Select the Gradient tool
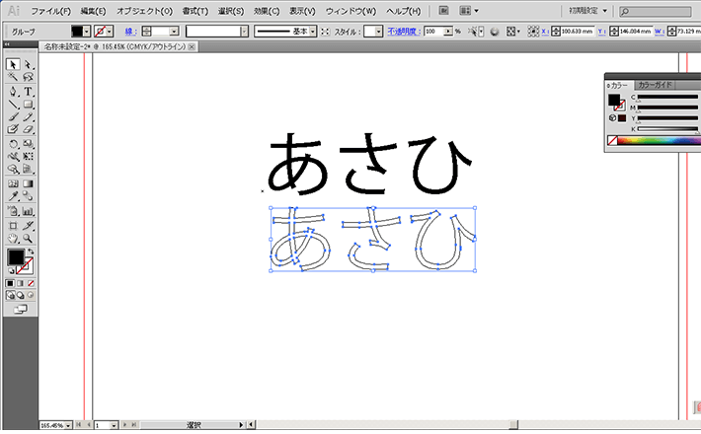This screenshot has width=701, height=434. click(x=29, y=183)
